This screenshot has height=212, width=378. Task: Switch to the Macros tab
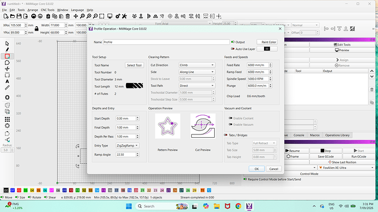(314, 135)
